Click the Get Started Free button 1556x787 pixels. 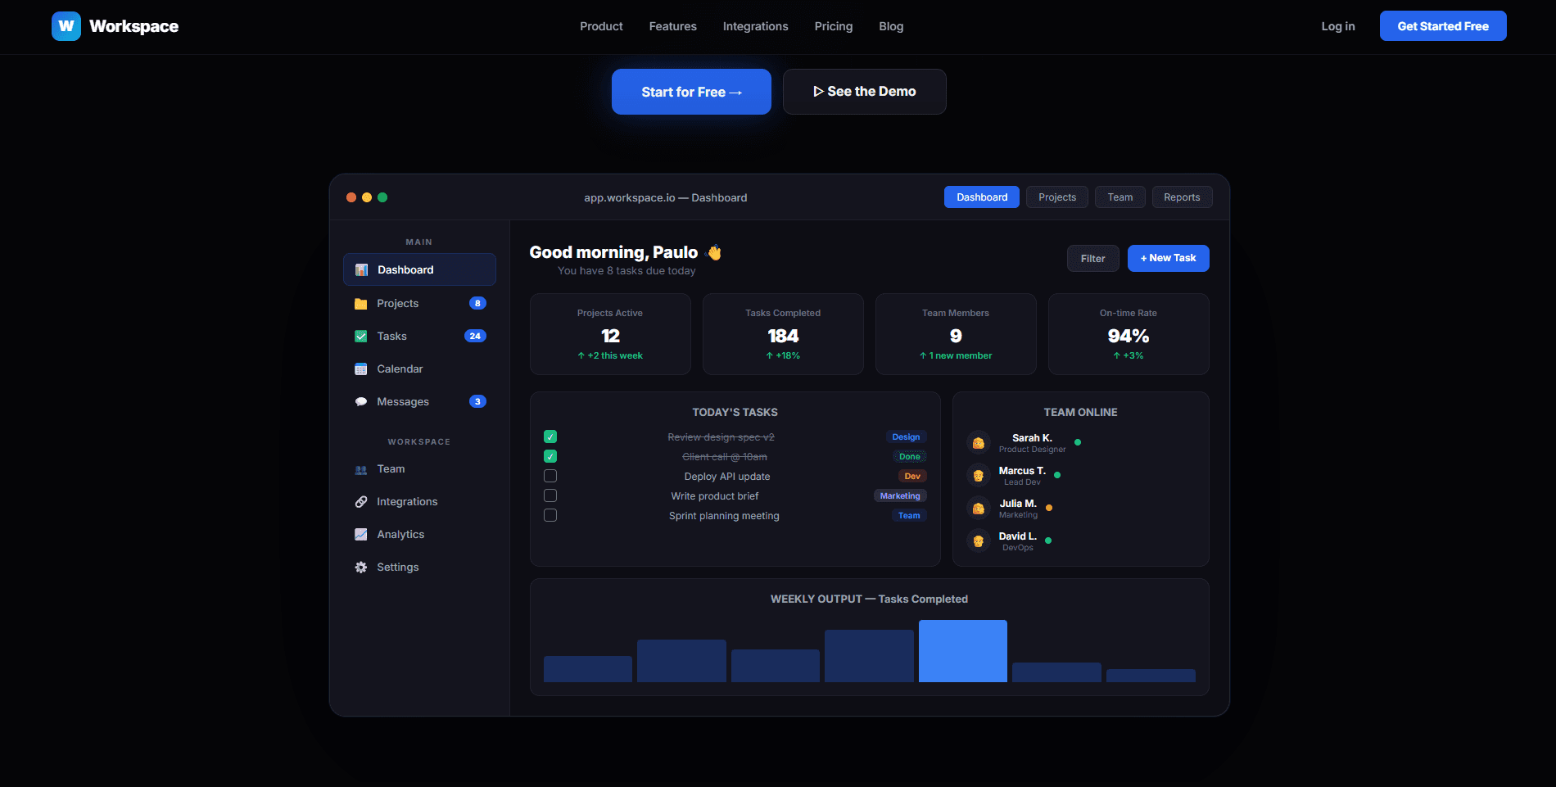1443,26
